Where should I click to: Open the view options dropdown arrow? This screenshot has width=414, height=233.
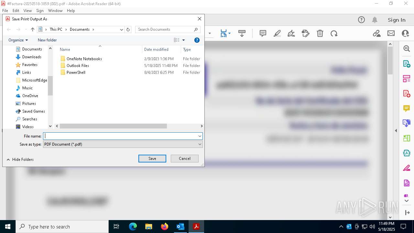tap(183, 40)
